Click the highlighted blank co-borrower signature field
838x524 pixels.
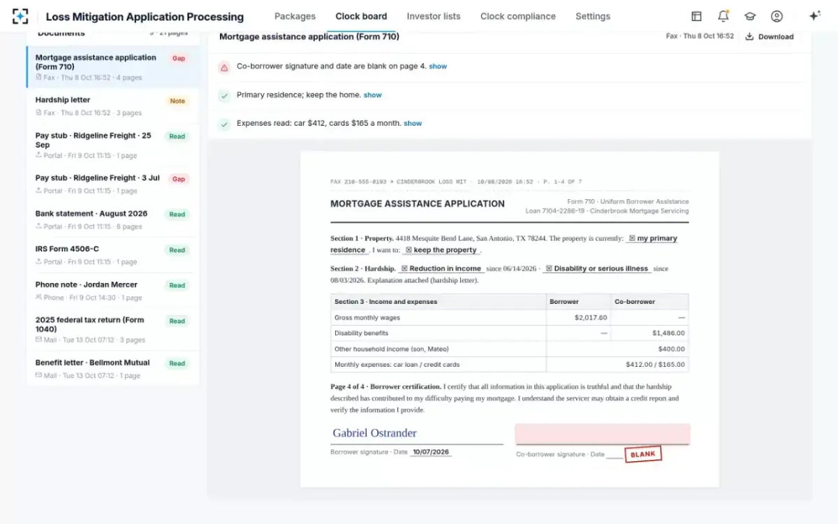[603, 434]
